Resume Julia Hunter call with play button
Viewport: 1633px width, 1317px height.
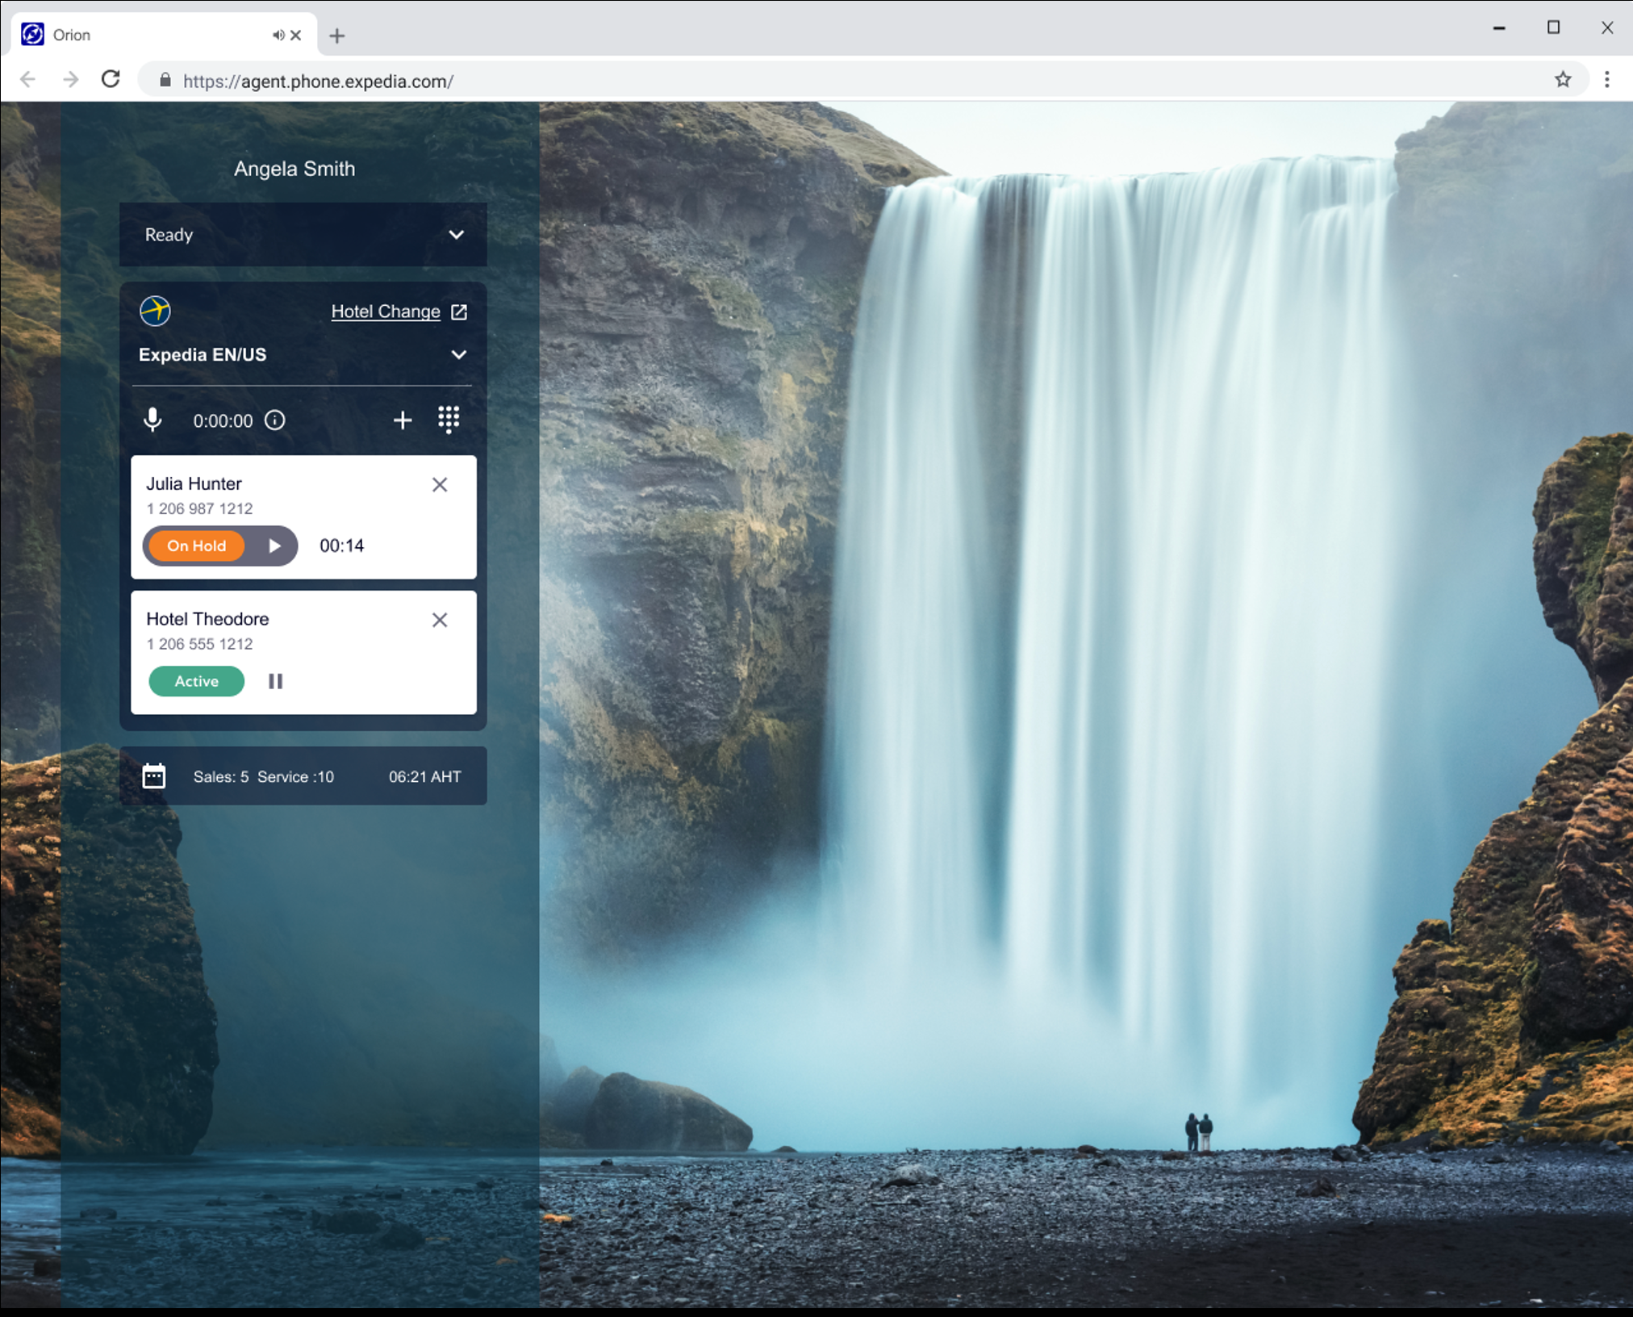[274, 546]
